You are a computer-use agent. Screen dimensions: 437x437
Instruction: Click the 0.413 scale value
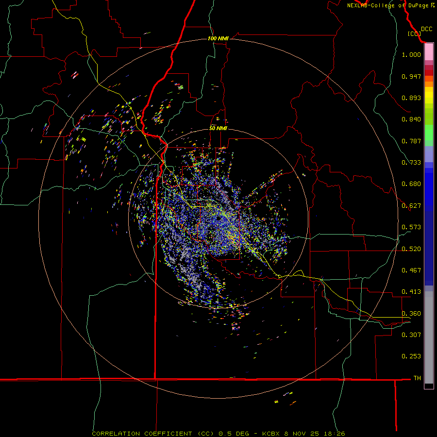click(411, 292)
